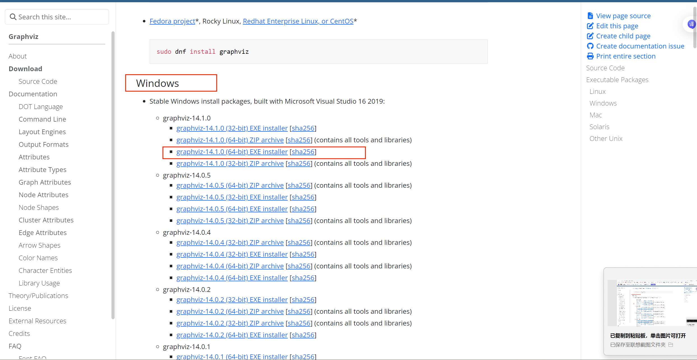Open Color Names in sidebar
This screenshot has width=697, height=360.
(x=38, y=258)
